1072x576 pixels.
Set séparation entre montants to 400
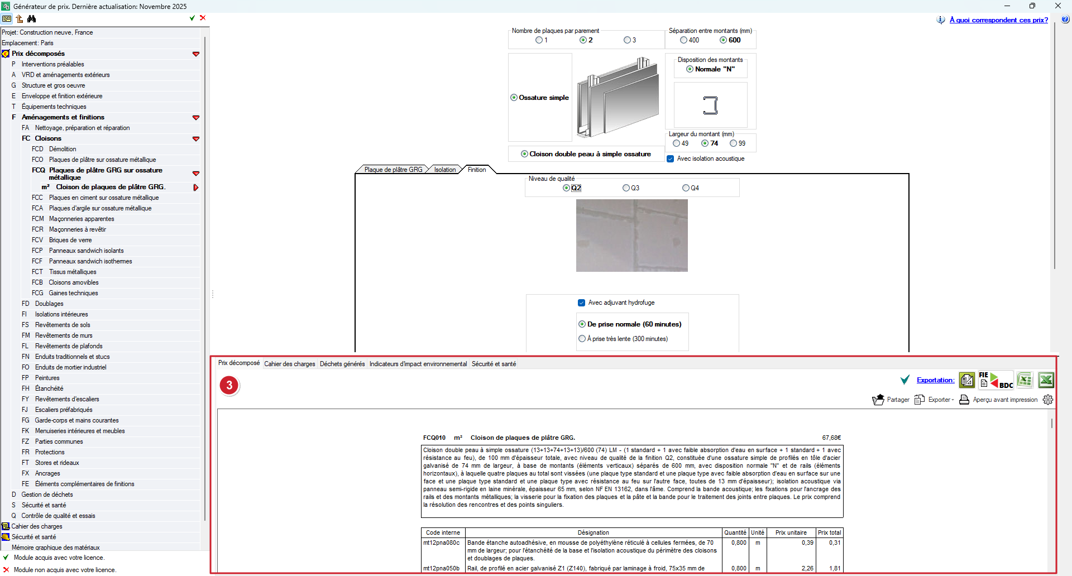683,40
